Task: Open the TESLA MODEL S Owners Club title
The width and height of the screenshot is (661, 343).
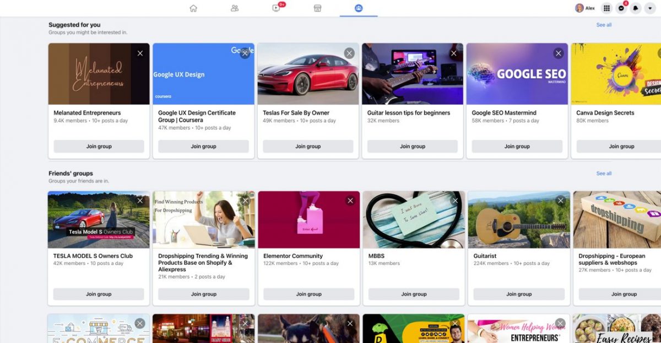Action: 93,256
